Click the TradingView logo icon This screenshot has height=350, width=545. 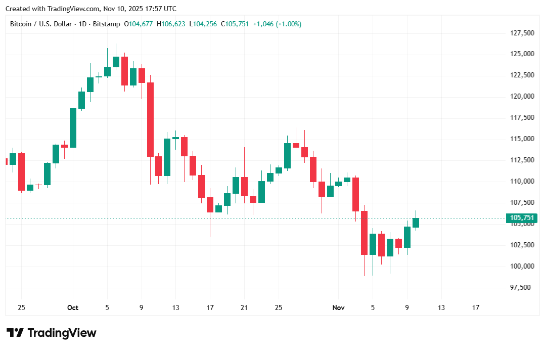[x=16, y=333]
